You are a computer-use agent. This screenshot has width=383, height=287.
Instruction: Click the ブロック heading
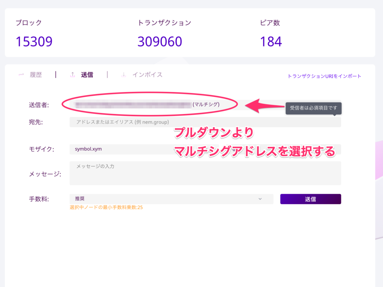click(29, 23)
